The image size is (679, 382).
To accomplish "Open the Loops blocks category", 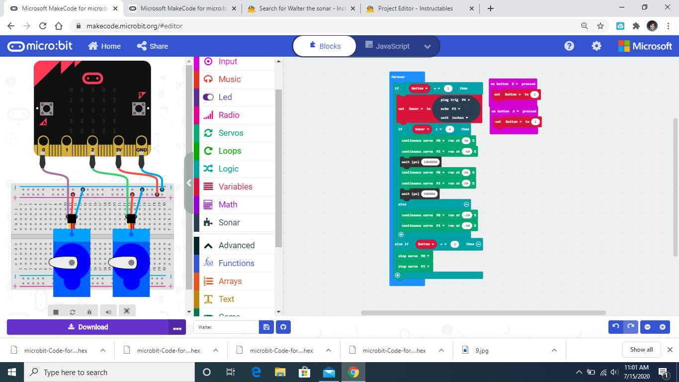I will [x=234, y=151].
